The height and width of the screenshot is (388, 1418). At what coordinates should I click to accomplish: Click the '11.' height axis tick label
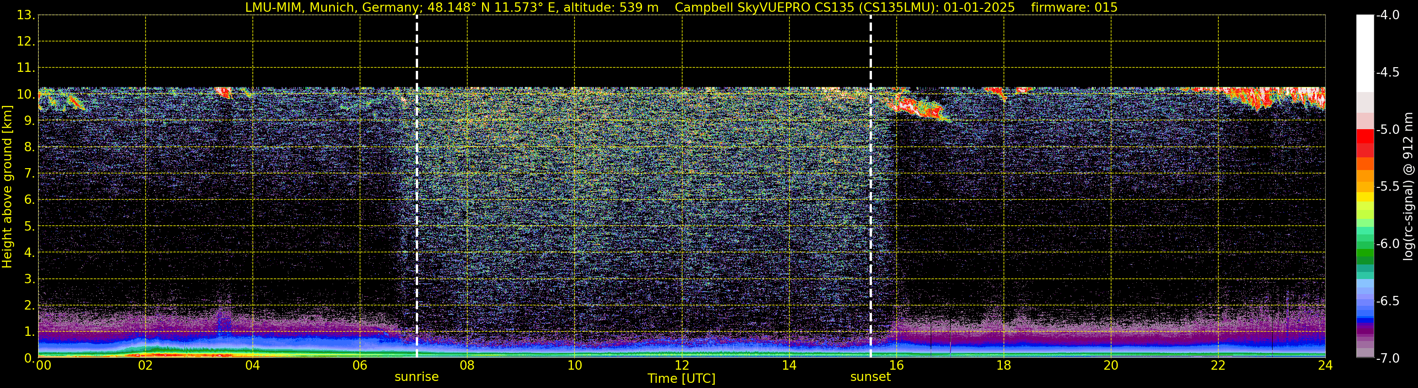(x=26, y=68)
